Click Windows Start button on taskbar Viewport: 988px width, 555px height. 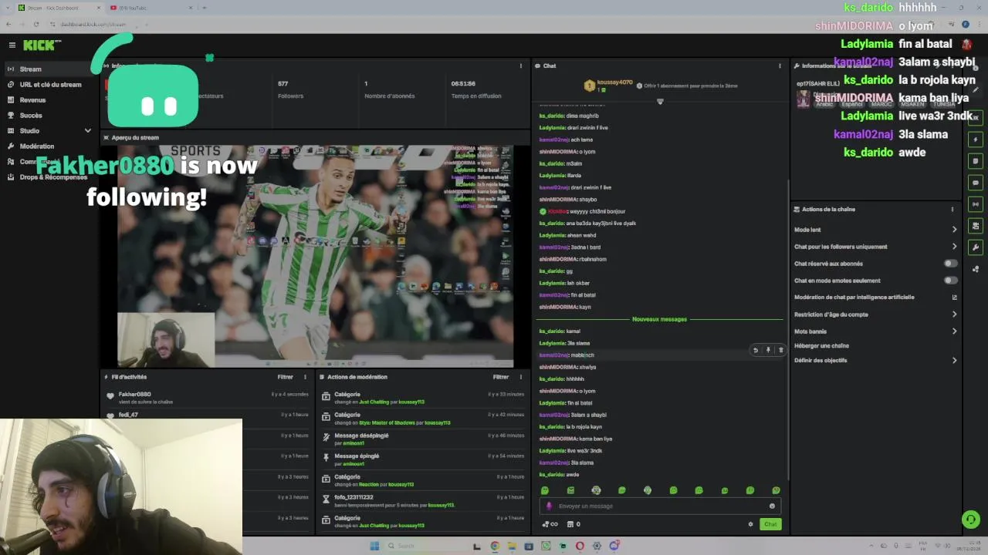[x=374, y=546]
